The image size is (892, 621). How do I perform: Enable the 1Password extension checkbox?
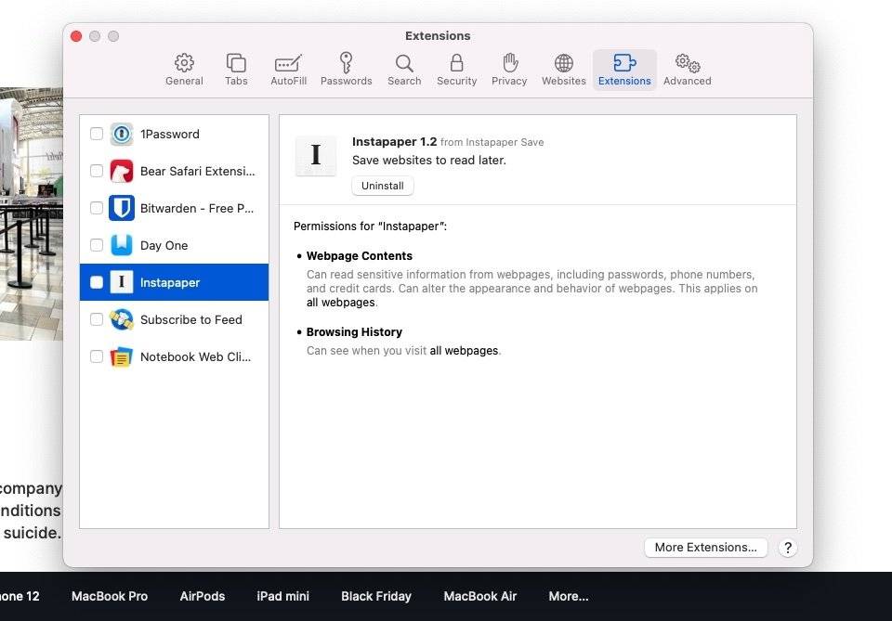click(x=97, y=134)
